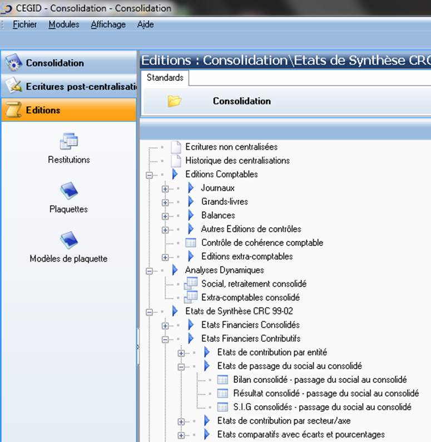This screenshot has height=442, width=431.
Task: Open the Plaquettes book icon
Action: (69, 191)
